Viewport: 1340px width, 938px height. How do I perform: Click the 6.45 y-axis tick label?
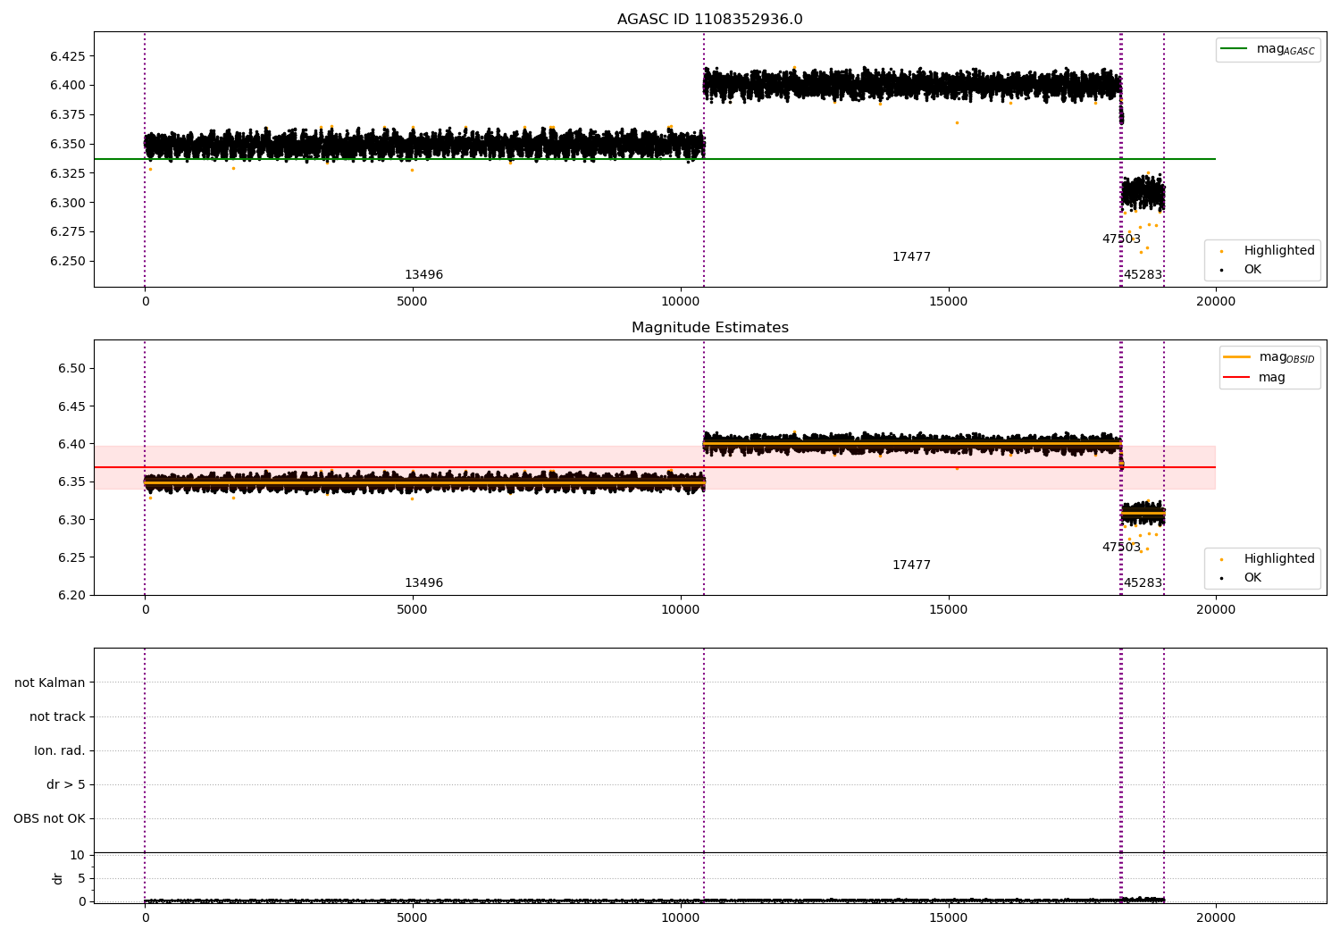71,406
